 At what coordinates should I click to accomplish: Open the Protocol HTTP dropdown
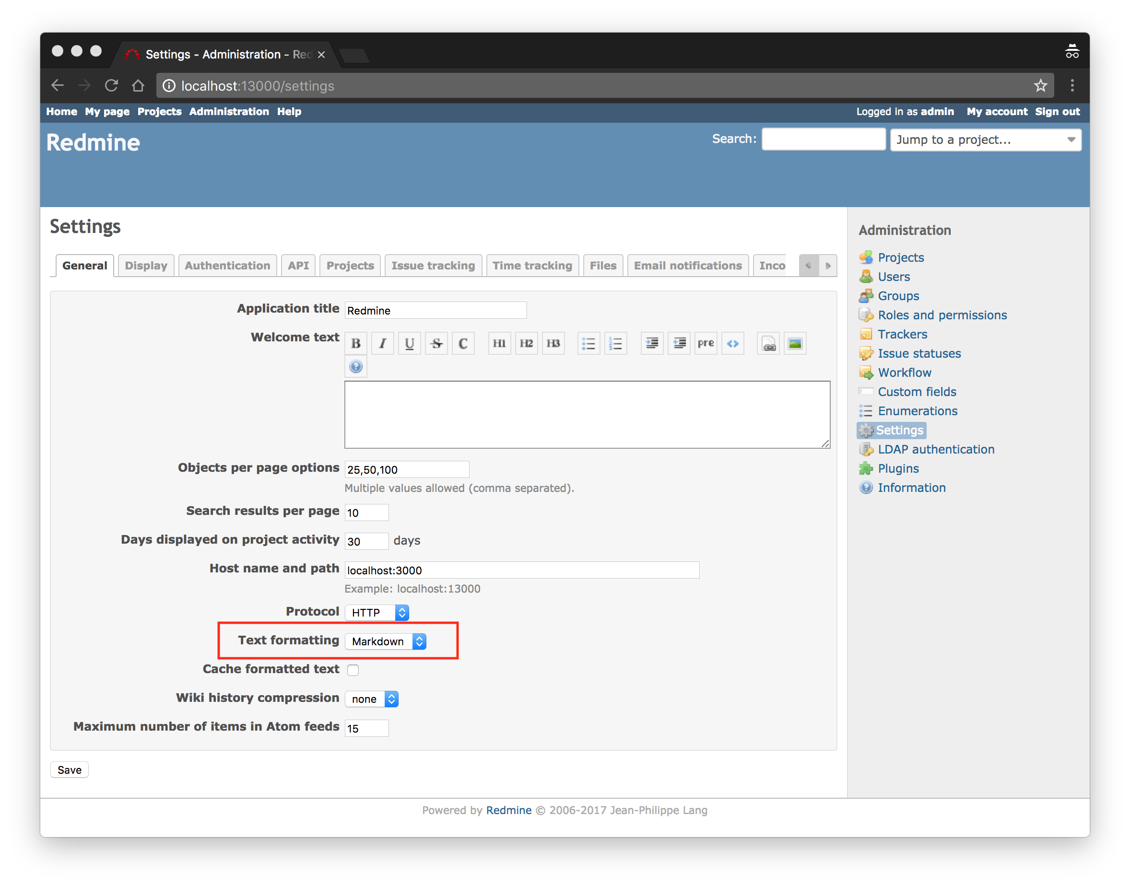click(377, 613)
